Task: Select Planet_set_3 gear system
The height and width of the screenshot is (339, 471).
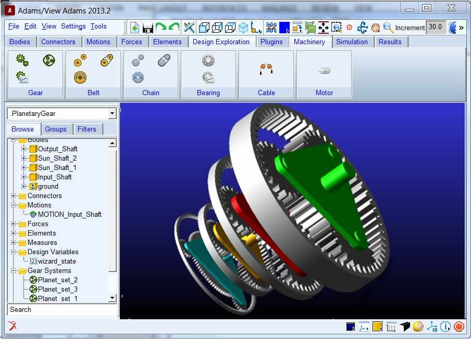Action: pos(58,290)
